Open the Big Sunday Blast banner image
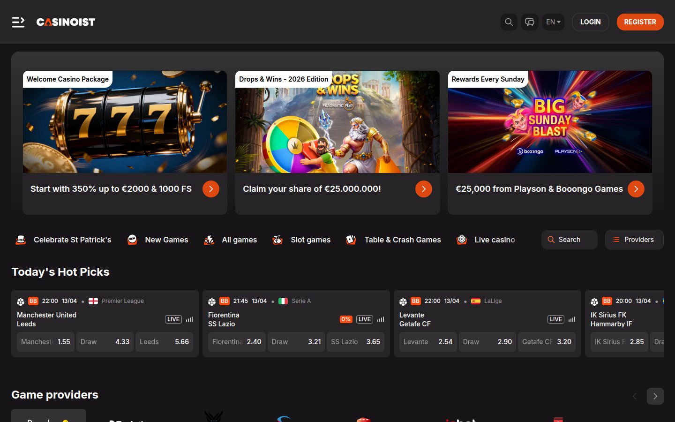675x422 pixels. [x=550, y=122]
